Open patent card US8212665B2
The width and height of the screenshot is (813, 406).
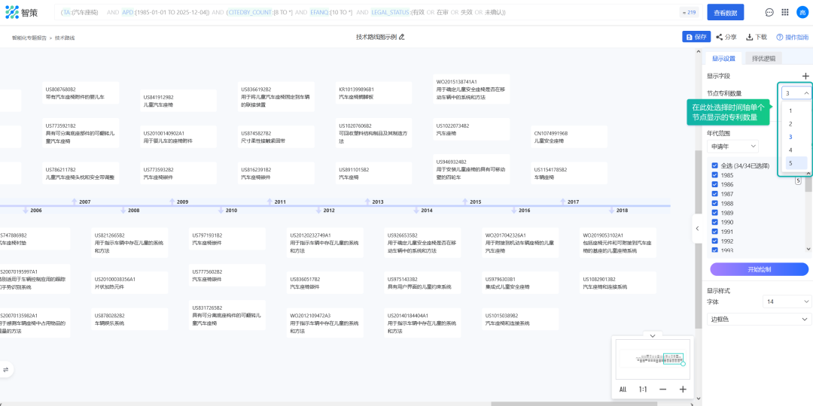click(x=129, y=242)
